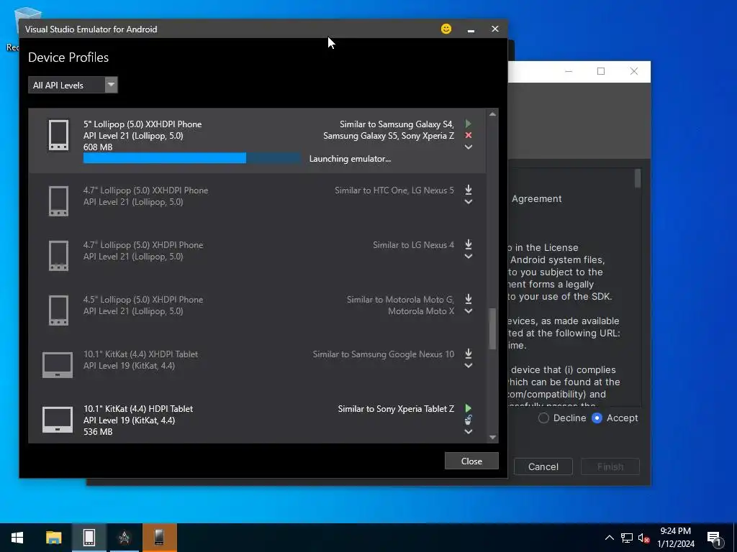Select the 4.7" Lollipop XHDPI Phone device icon

[x=59, y=256]
